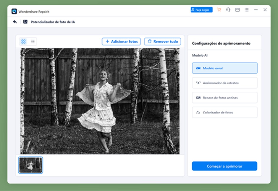The width and height of the screenshot is (278, 191).
Task: Open the hamburger menu list icon
Action: (x=246, y=10)
